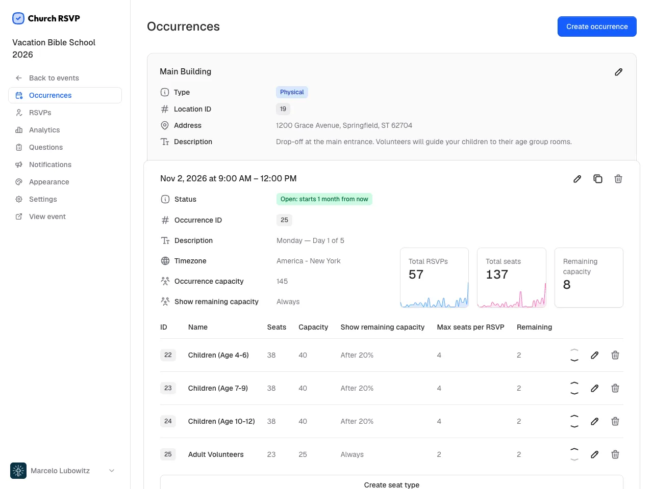Select the Total RSVPs stat card

(435, 278)
